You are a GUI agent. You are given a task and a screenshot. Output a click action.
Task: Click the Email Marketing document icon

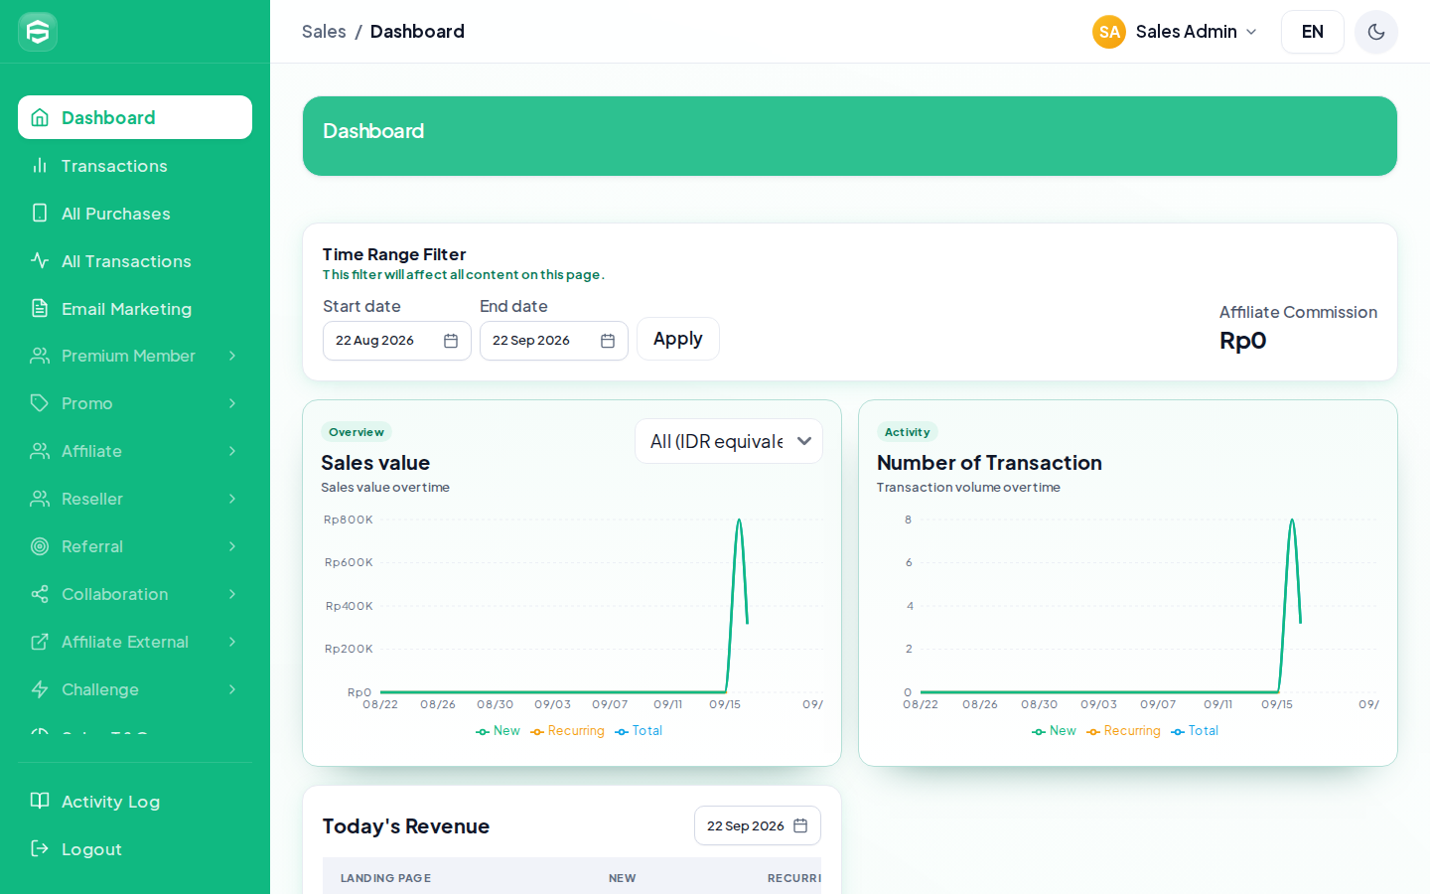pyautogui.click(x=40, y=308)
